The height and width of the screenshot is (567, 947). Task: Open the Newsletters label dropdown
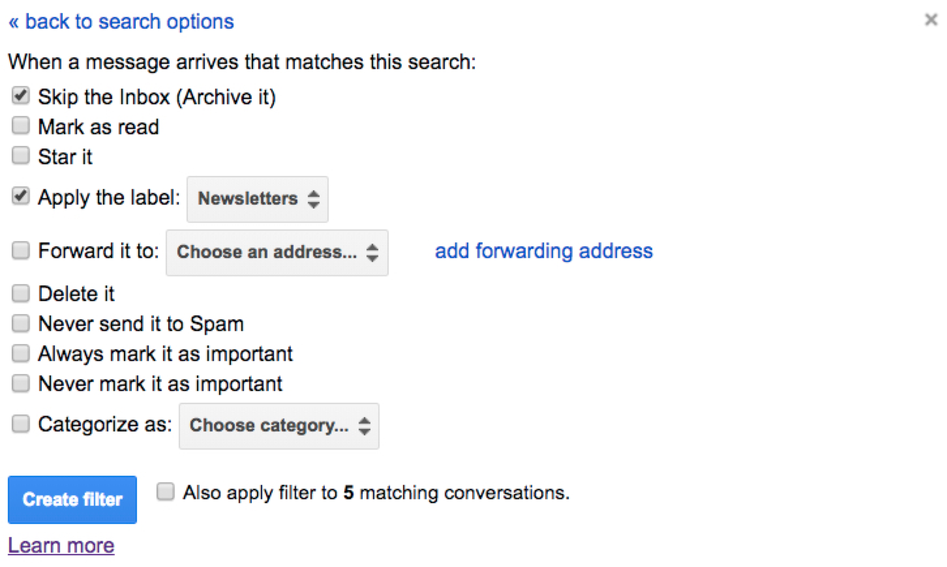pos(258,199)
